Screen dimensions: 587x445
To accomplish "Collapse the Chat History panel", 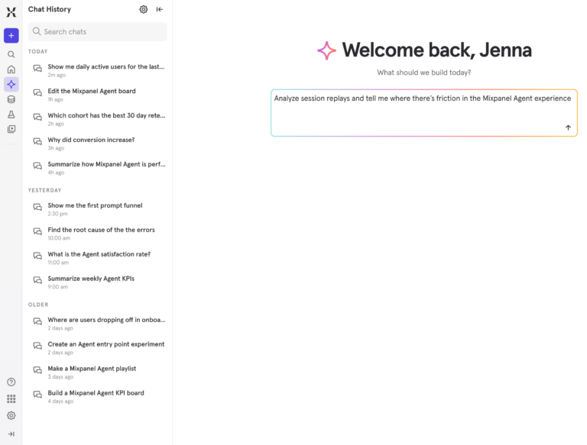I will tap(160, 9).
